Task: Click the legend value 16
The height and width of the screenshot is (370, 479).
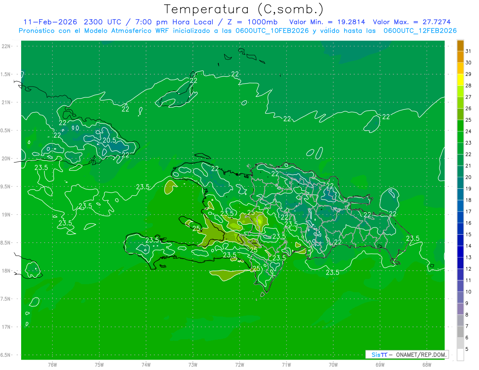Action: (x=469, y=223)
